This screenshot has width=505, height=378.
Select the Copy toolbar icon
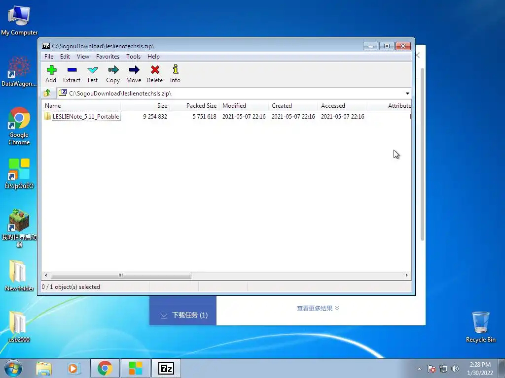pyautogui.click(x=113, y=74)
